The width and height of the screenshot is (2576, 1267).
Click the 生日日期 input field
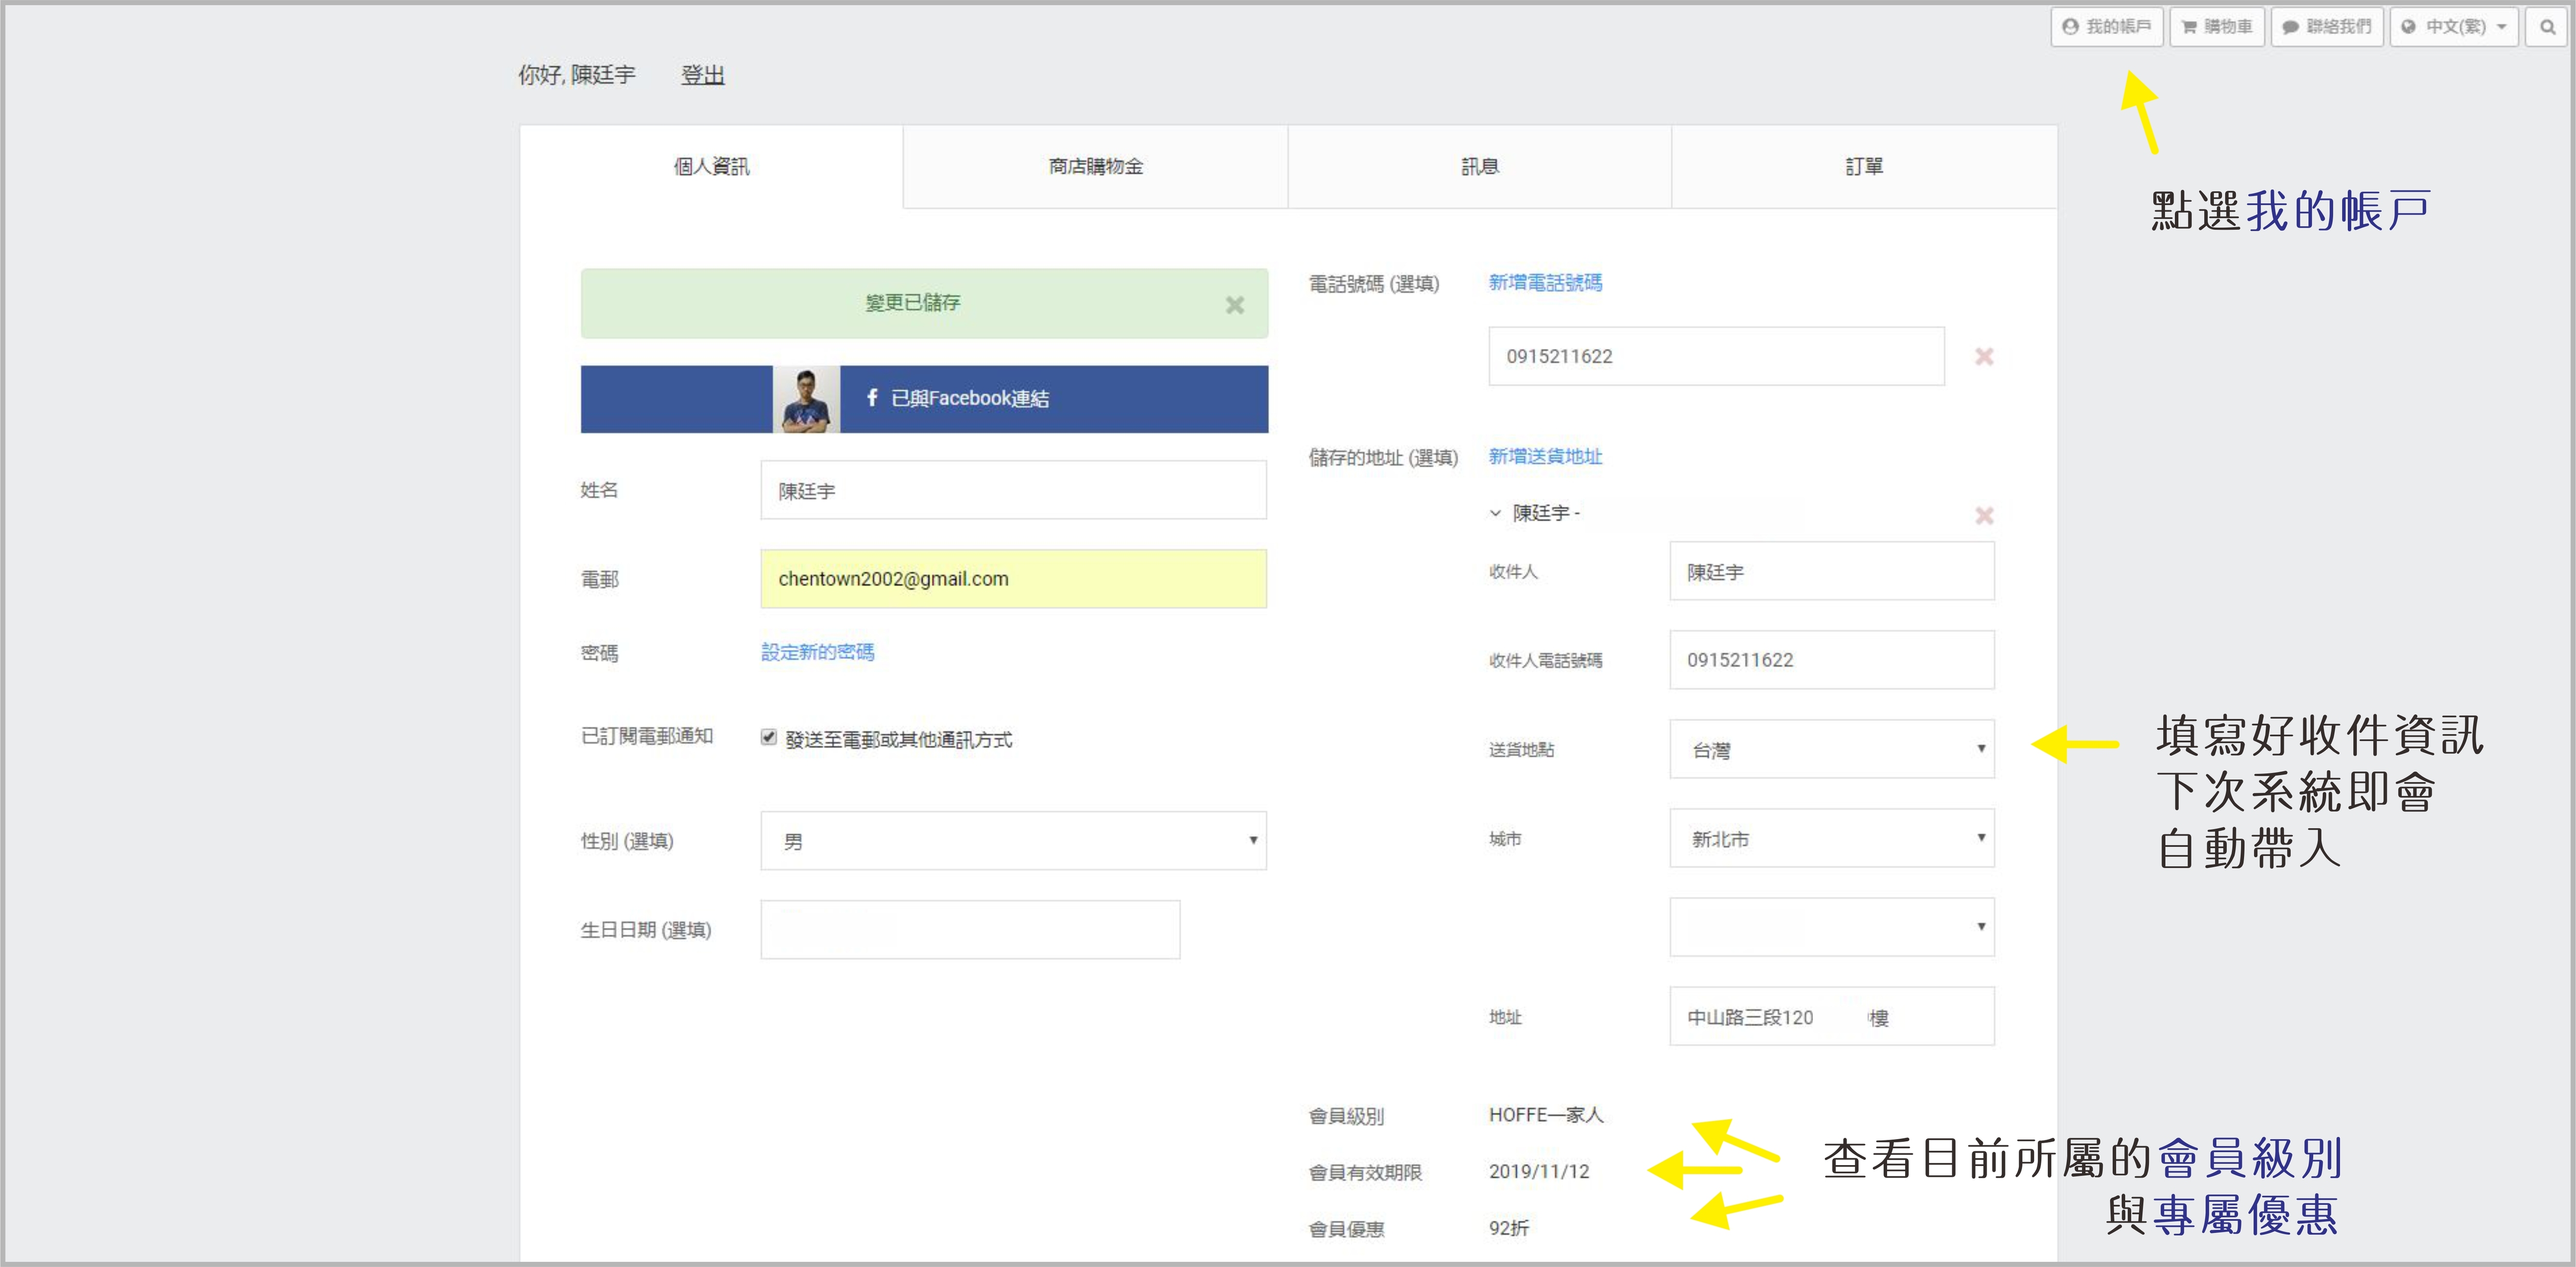coord(969,929)
